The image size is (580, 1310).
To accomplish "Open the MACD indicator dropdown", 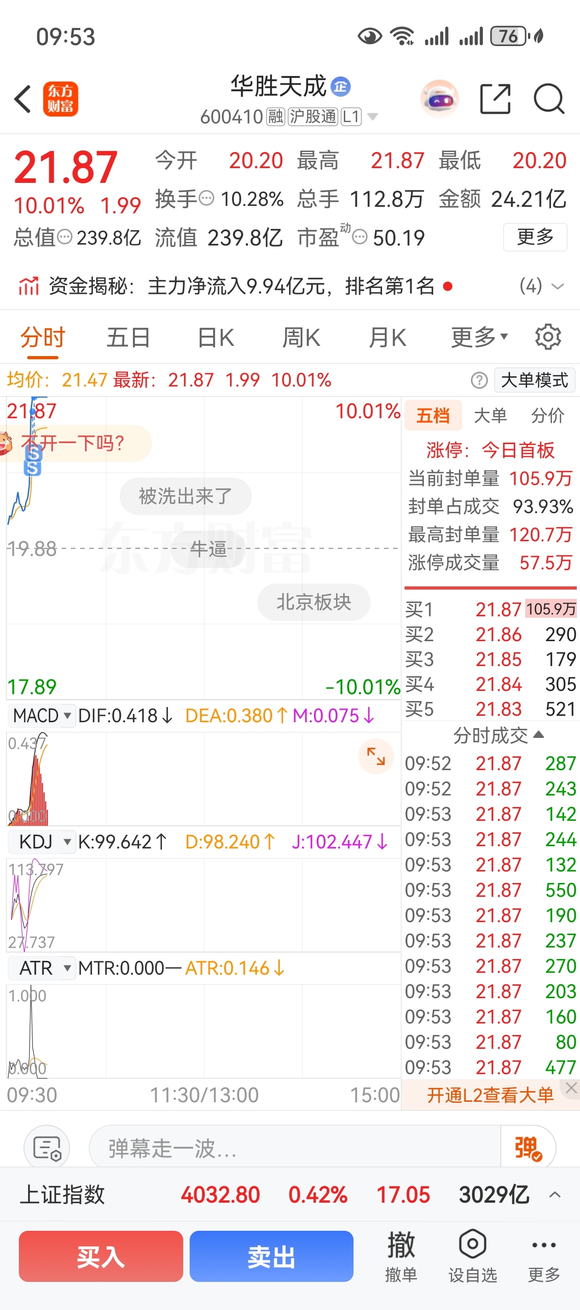I will point(42,715).
